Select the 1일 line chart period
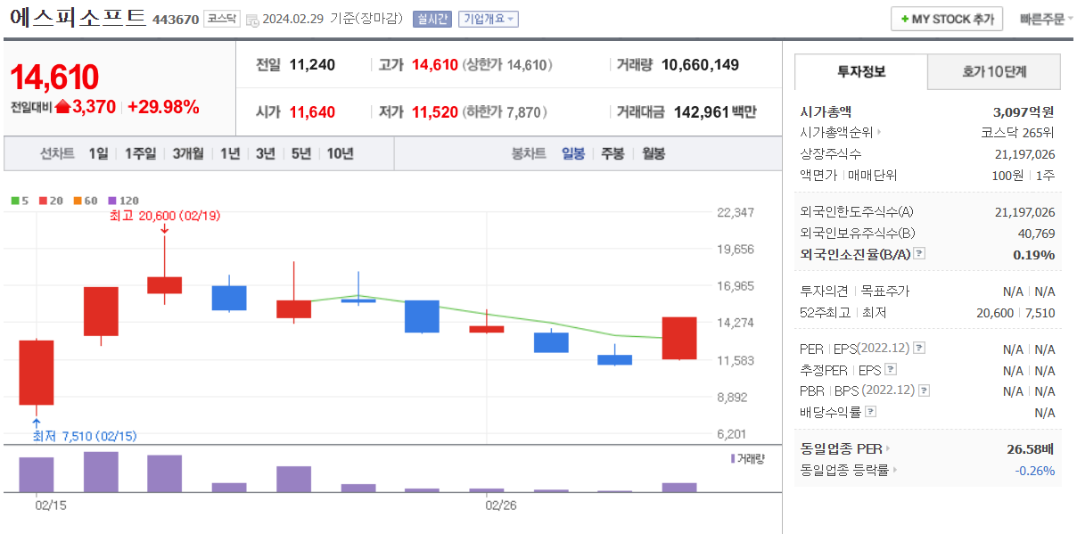This screenshot has width=1077, height=534. 98,153
